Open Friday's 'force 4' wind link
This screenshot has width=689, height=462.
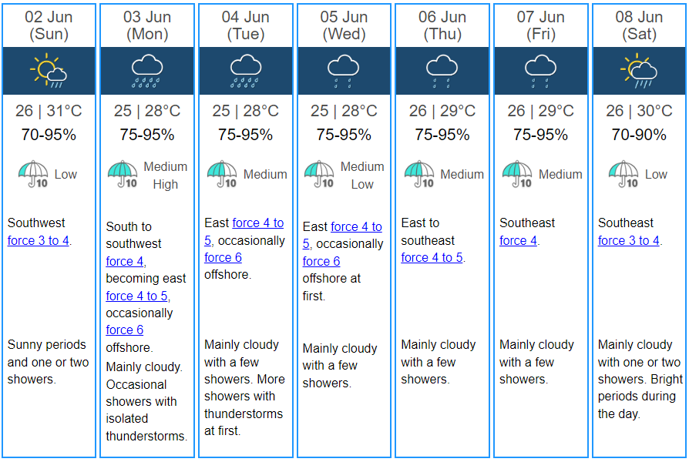pyautogui.click(x=519, y=241)
